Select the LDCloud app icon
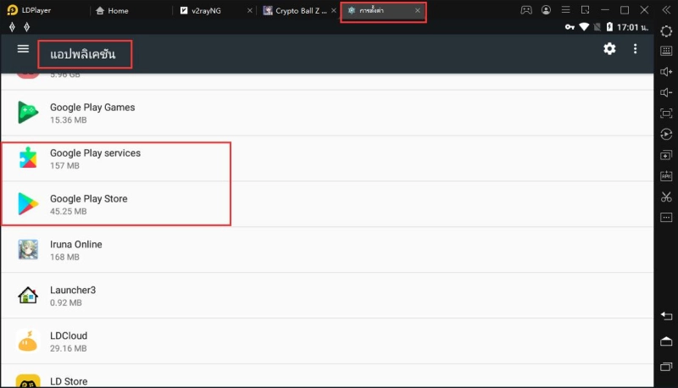The image size is (678, 388). tap(28, 341)
